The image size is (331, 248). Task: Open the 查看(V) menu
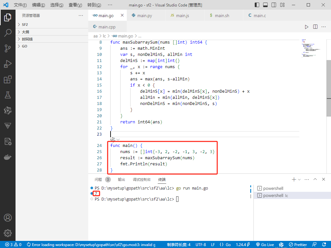[x=75, y=5]
